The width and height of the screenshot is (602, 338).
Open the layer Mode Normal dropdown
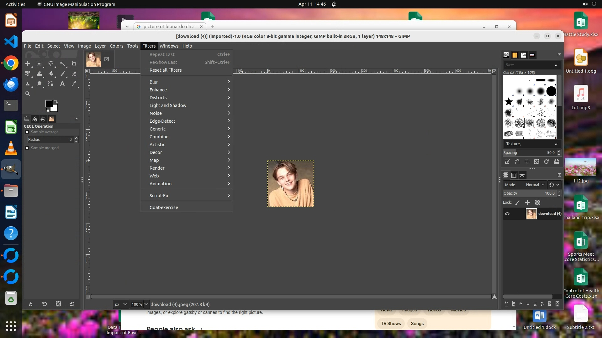(535, 185)
